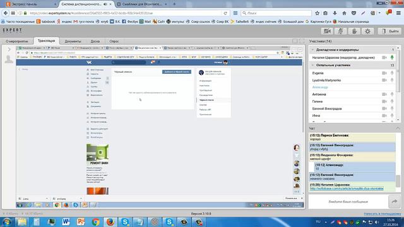Toggle camera icon for Lyudmila Martynenko

pos(384,80)
